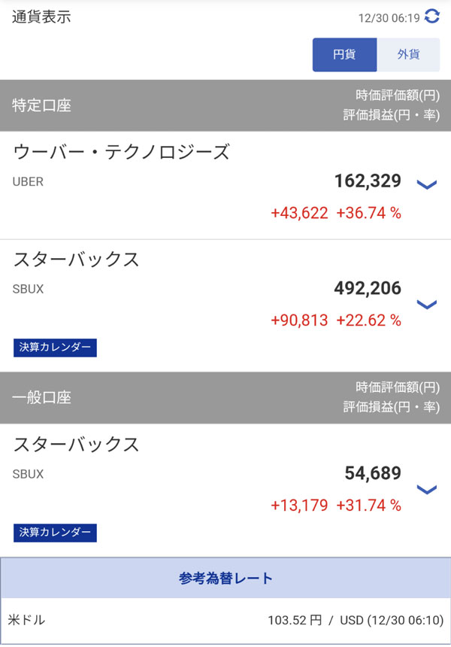Viewport: 451px width, 647px height.
Task: Expand the 特定口座 SBUX chevron
Action: (426, 304)
